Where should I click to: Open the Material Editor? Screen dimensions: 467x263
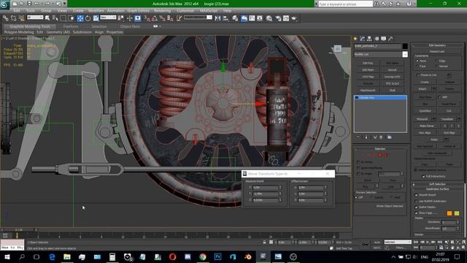point(269,18)
